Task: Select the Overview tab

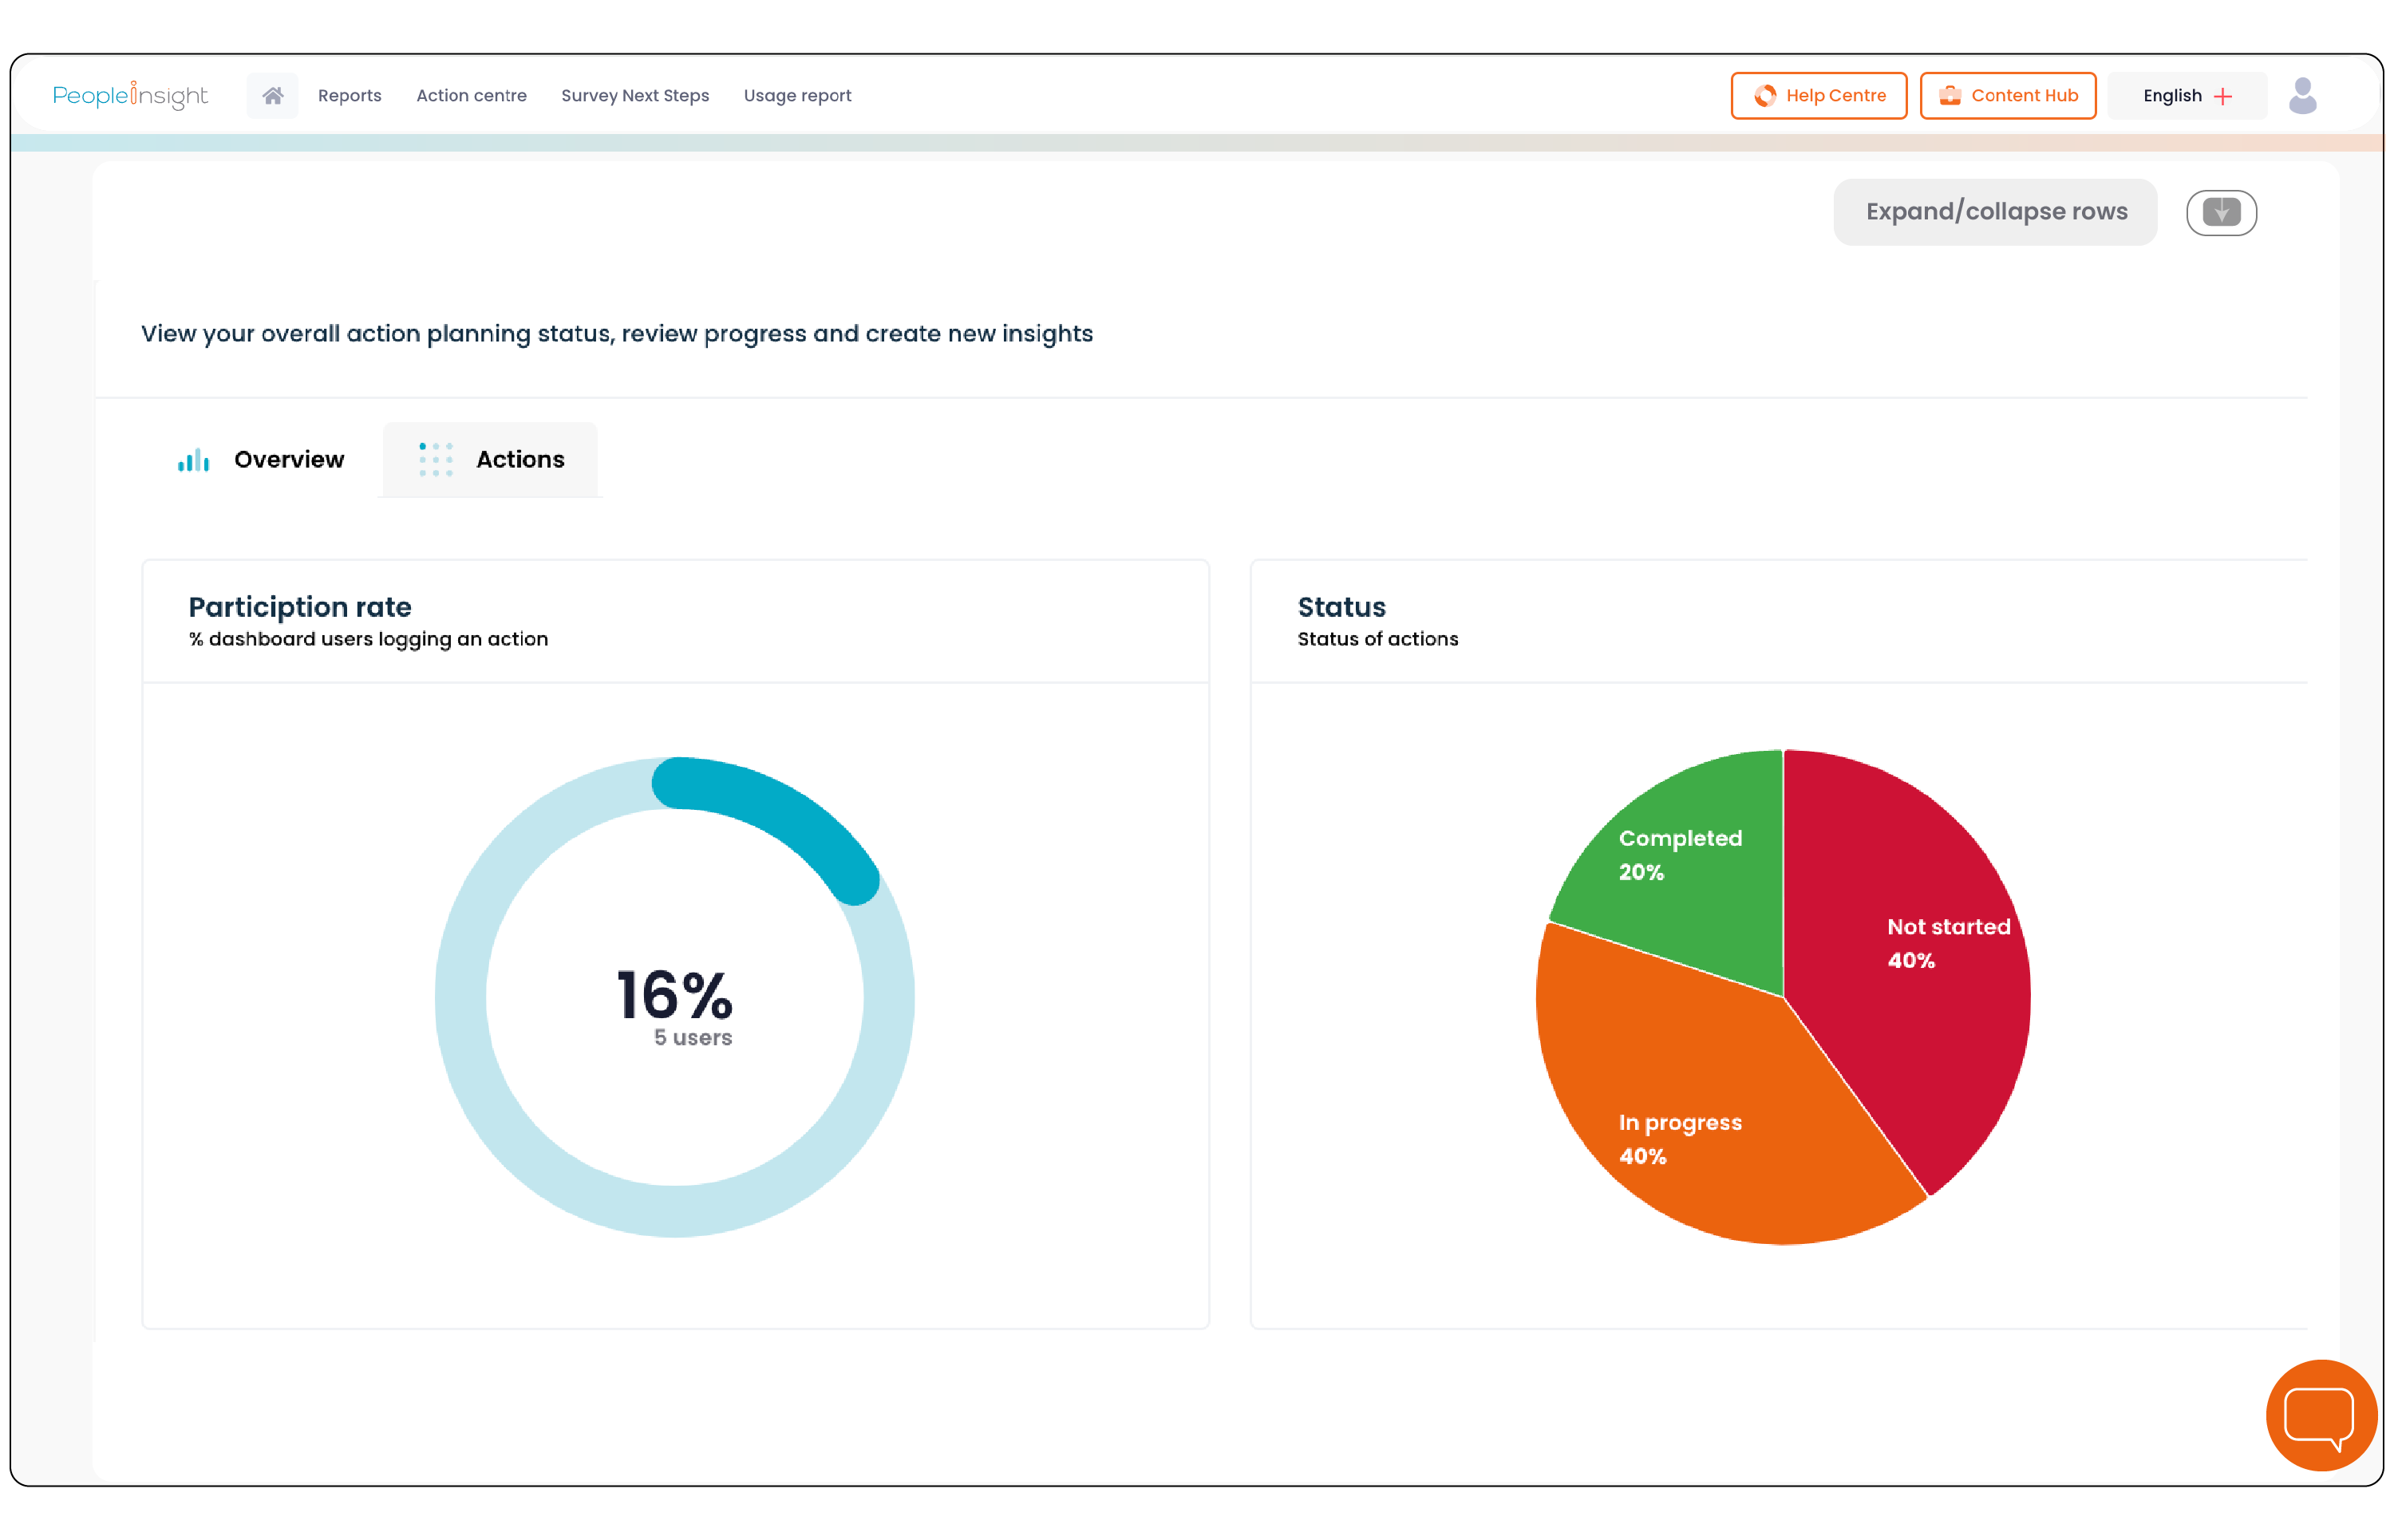Action: [260, 459]
